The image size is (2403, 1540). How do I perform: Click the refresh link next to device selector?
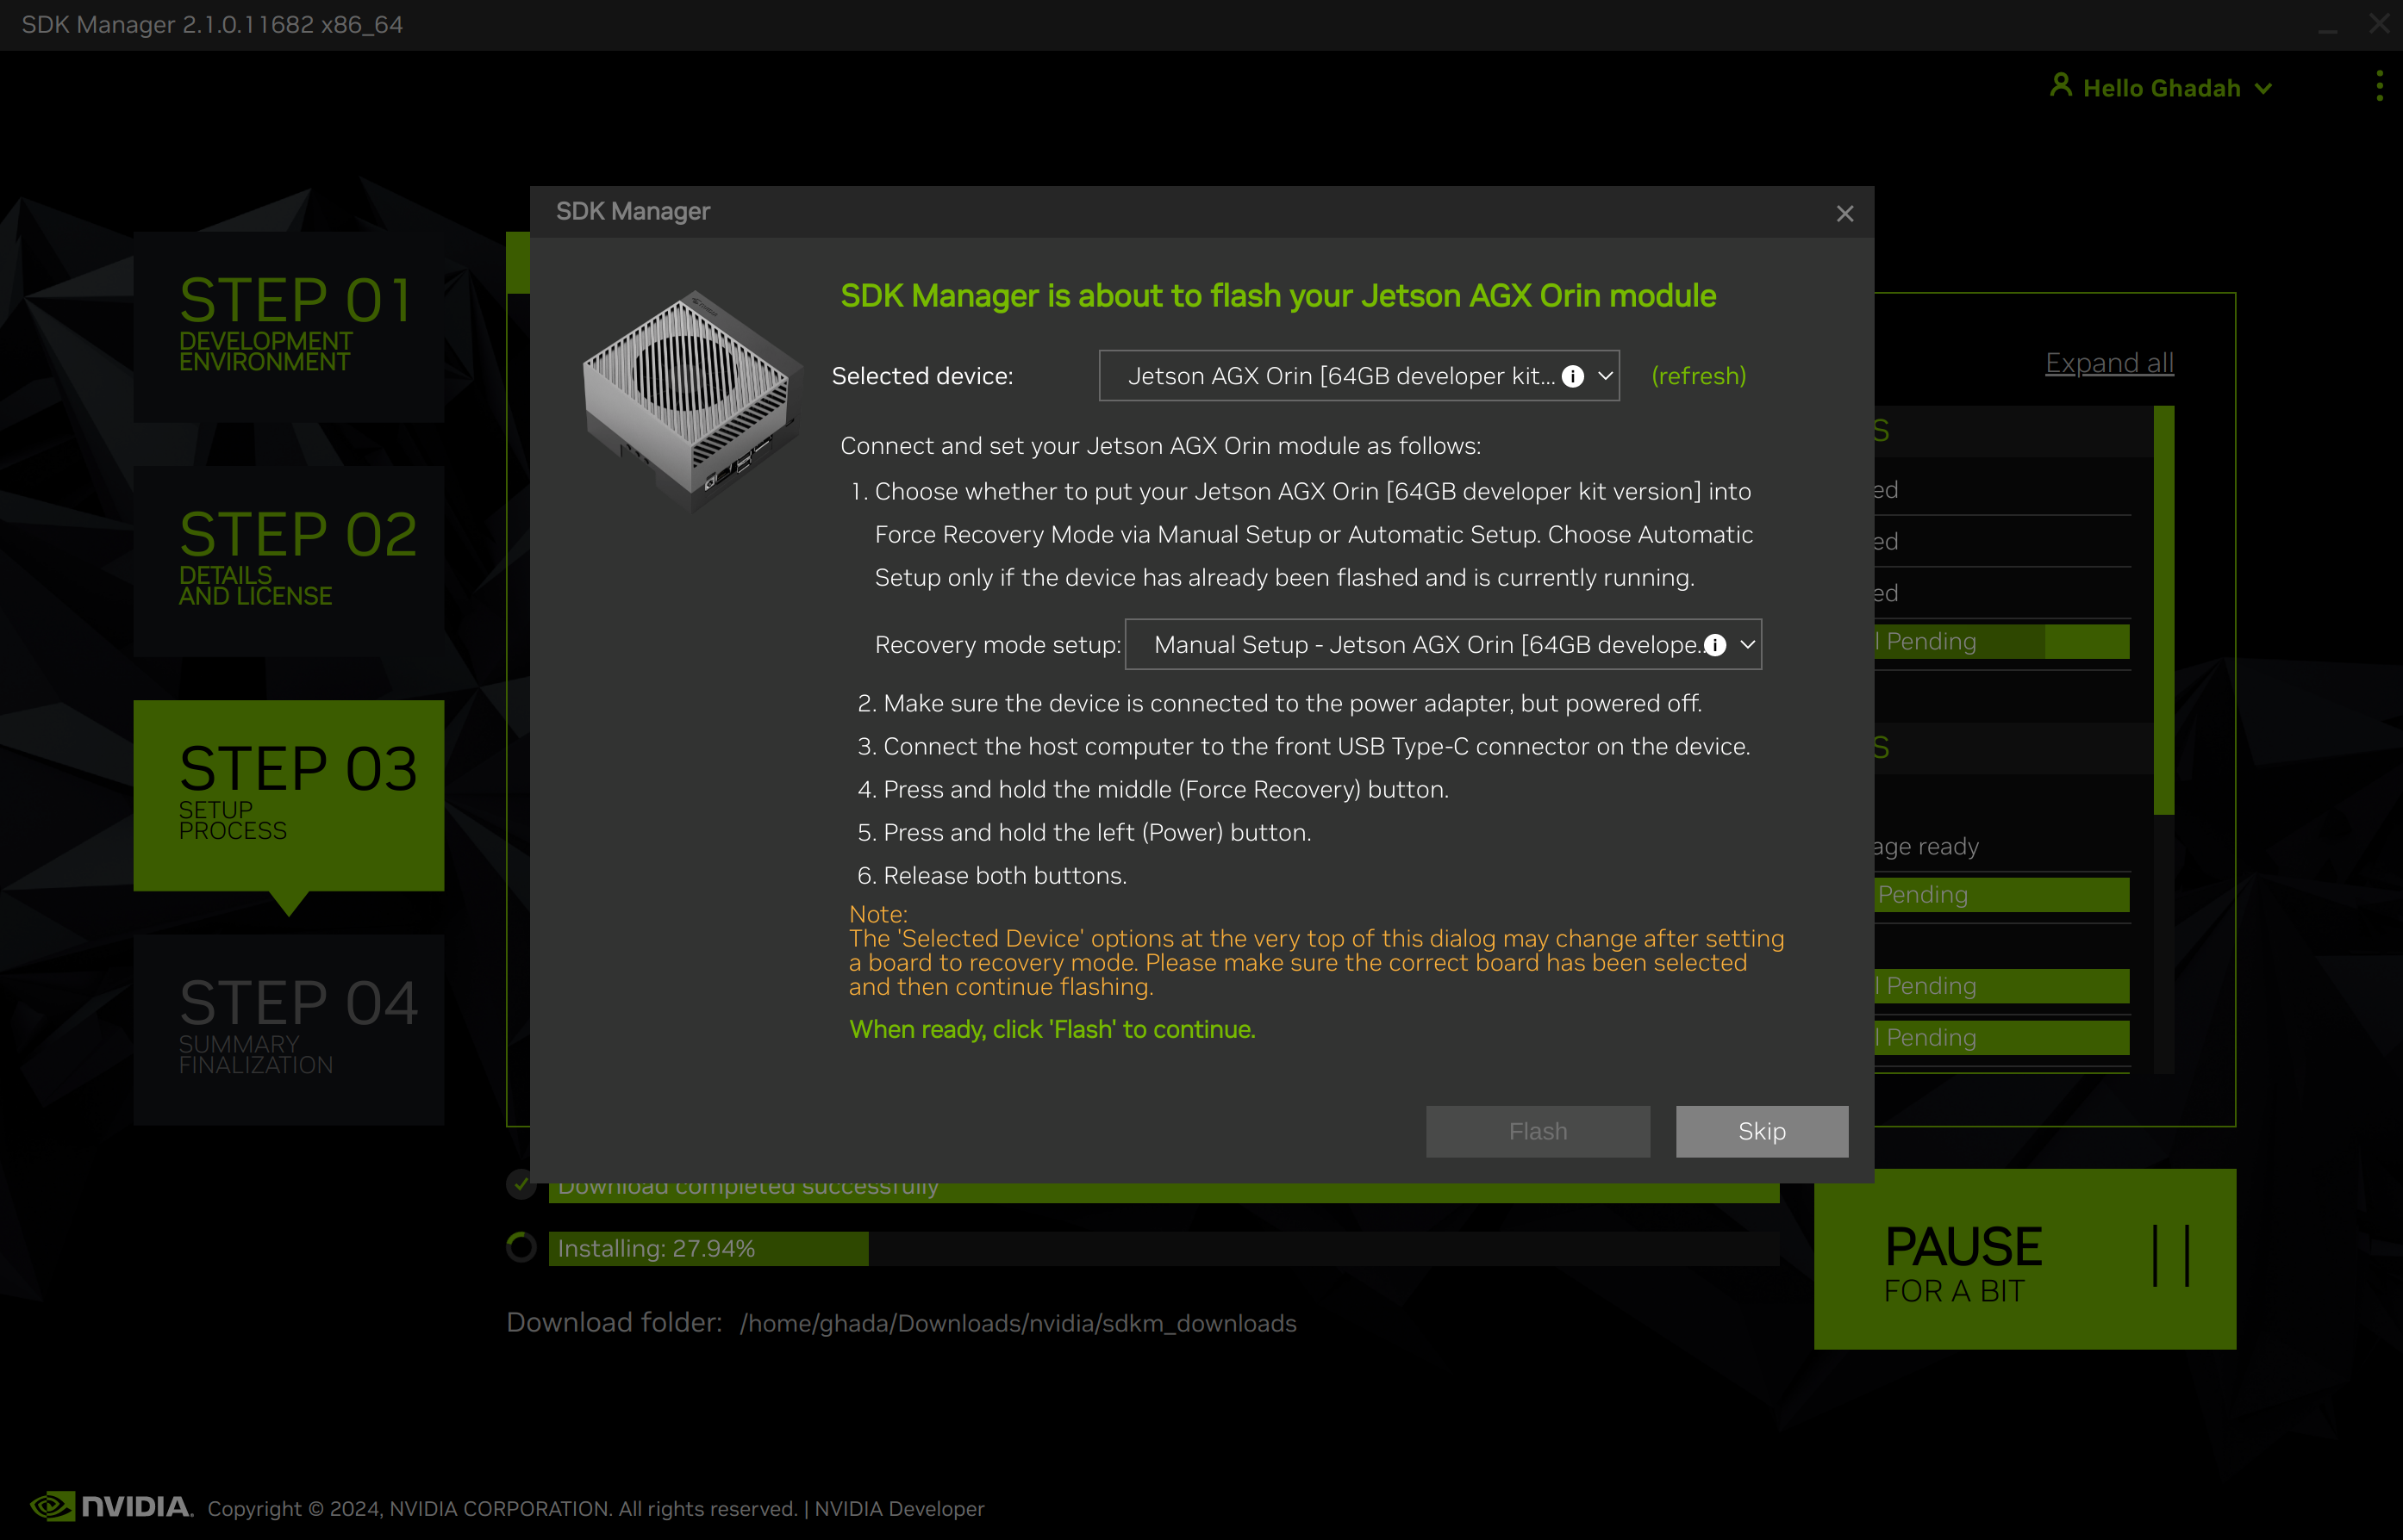click(1698, 377)
